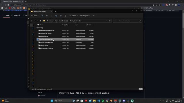Open the Google bookmark
184x103 pixels.
point(4,8)
